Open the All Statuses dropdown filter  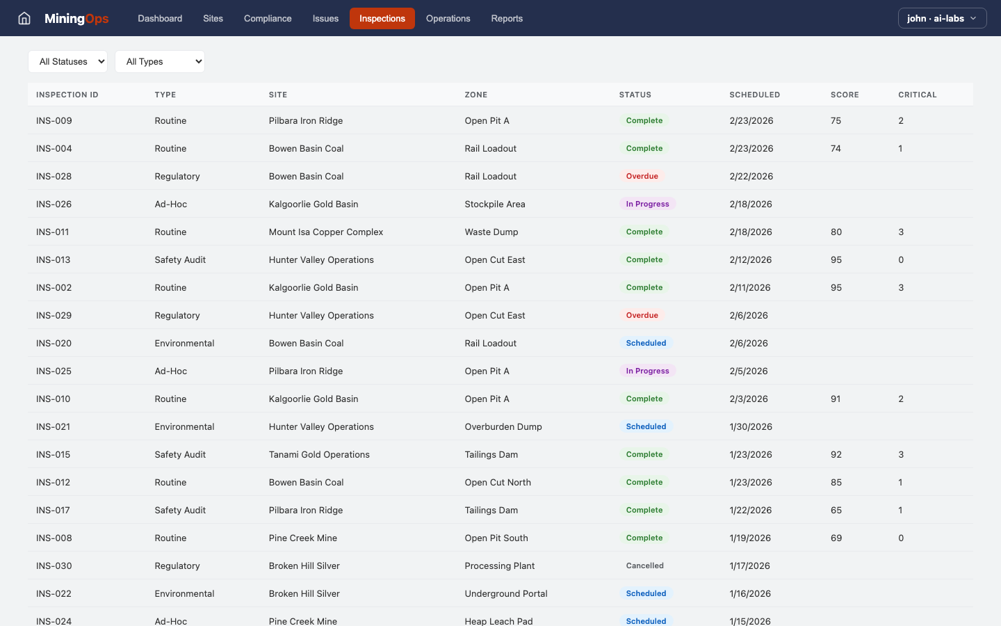pos(67,61)
